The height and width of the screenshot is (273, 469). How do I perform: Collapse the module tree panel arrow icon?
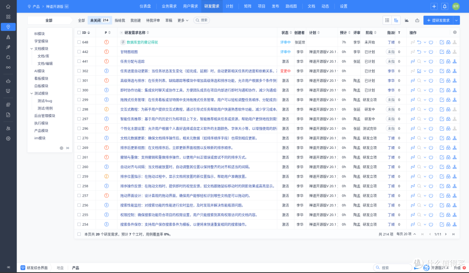[x=68, y=148]
